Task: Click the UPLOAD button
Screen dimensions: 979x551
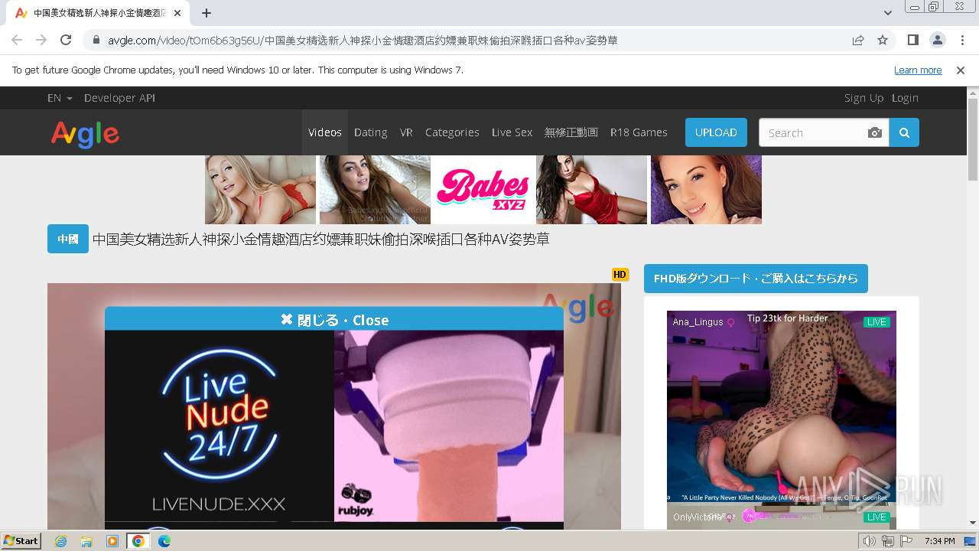Action: tap(716, 132)
